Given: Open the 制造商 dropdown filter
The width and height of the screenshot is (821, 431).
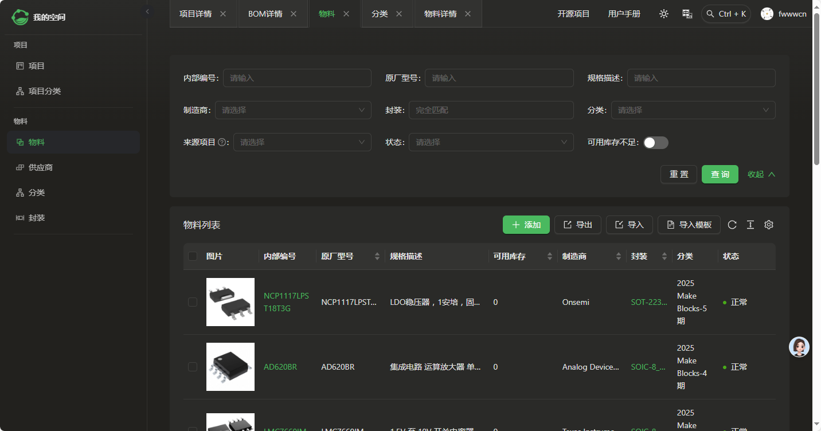Looking at the screenshot, I should click(x=293, y=110).
